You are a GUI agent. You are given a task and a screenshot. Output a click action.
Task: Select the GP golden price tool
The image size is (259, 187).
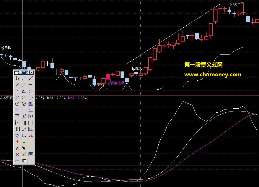point(30,103)
